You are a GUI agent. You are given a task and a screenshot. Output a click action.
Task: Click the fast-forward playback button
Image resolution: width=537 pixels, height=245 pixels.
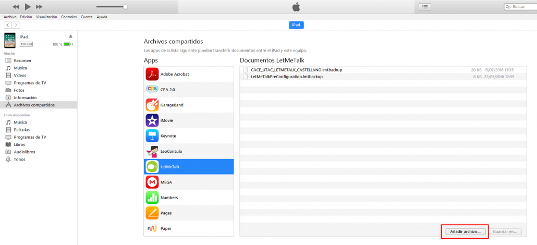(x=39, y=7)
